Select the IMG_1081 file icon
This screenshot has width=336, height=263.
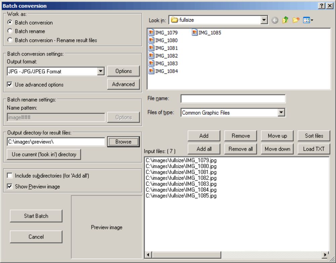[x=151, y=48]
